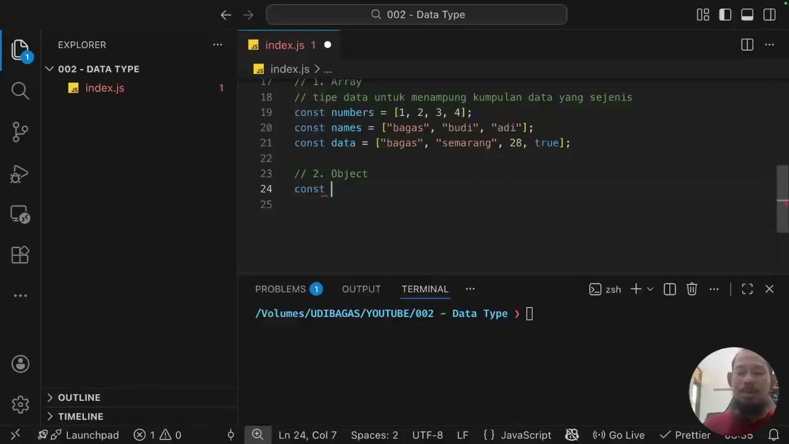Close the unsaved index.js tab dot
Image resolution: width=789 pixels, height=444 pixels.
(327, 45)
